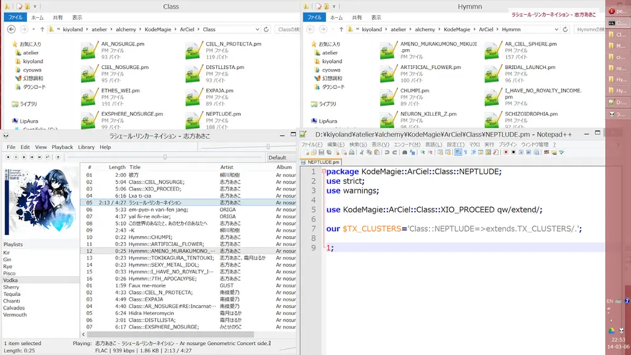This screenshot has width=631, height=355.
Task: Click the Back arrow in Class window
Action: 11,30
